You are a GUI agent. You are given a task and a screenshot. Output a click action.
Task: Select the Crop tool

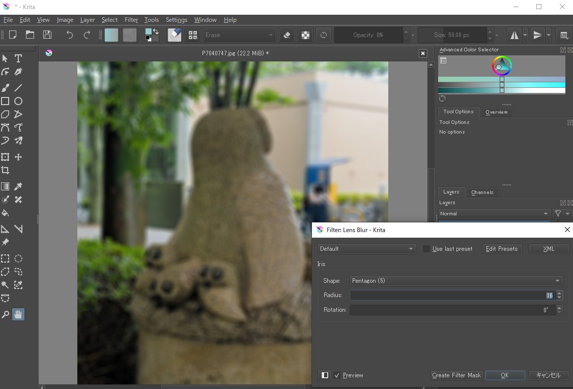5,170
